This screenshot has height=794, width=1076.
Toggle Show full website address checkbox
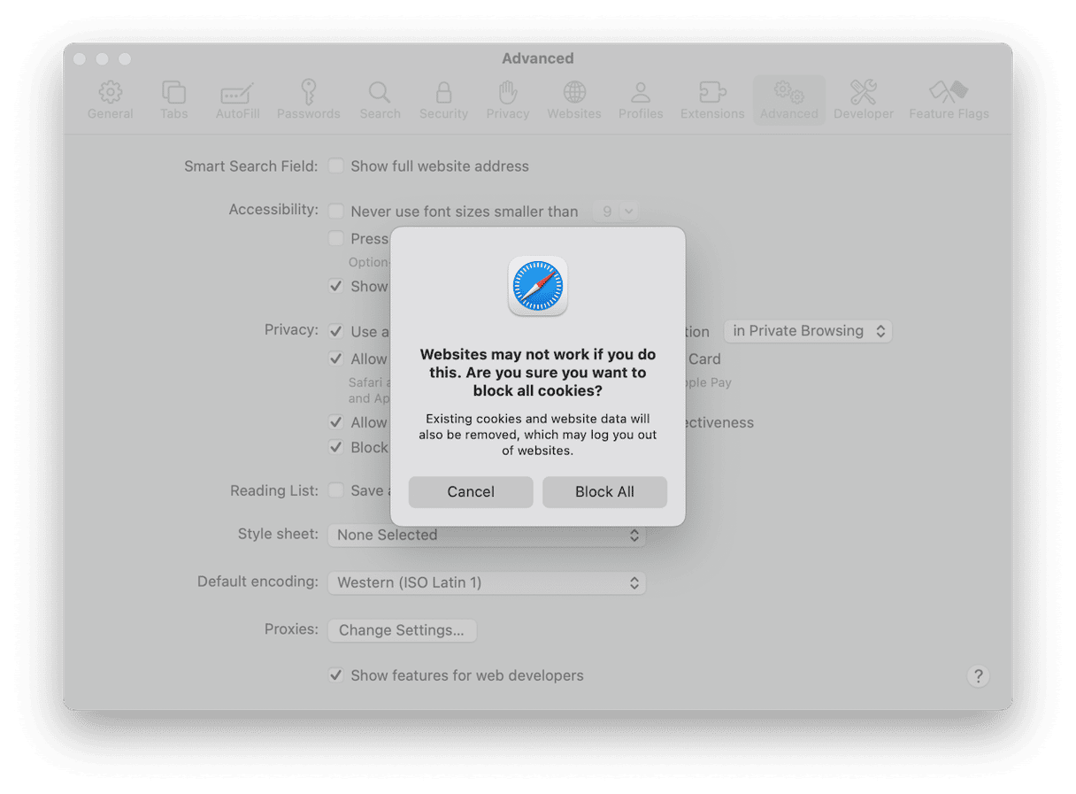click(x=336, y=166)
